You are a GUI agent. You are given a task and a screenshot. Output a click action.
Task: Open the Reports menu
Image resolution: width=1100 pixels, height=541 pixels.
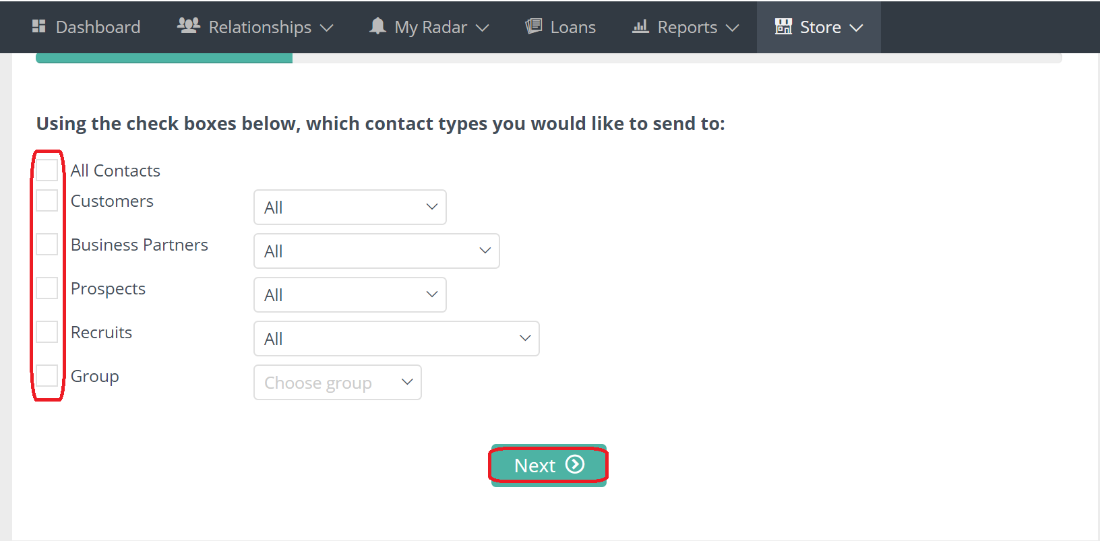click(x=687, y=27)
